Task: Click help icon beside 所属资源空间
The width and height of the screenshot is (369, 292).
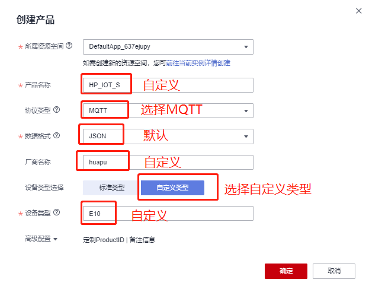Action: pos(69,46)
